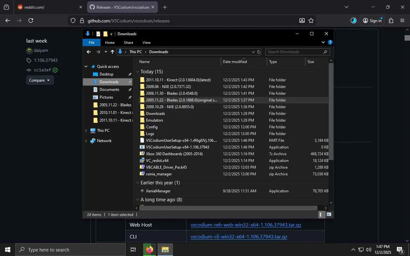Click the Sign in button in Firefox
The height and width of the screenshot is (256, 410).
(x=372, y=20)
